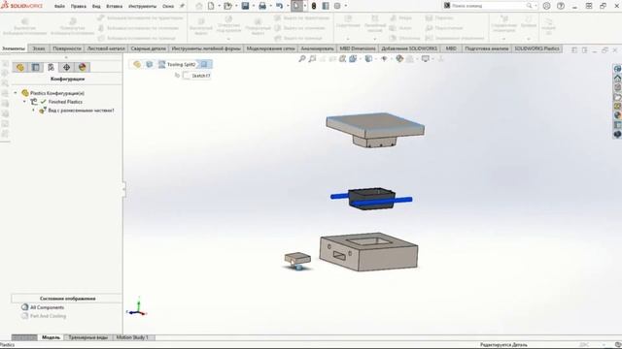Open the Options gear icon in the quick toolbar

pyautogui.click(x=337, y=6)
